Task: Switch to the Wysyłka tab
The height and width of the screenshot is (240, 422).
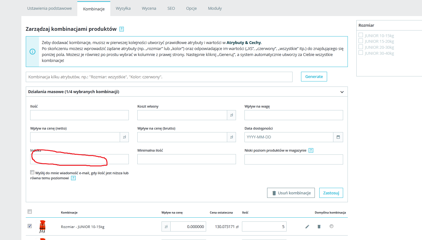Action: point(123,8)
